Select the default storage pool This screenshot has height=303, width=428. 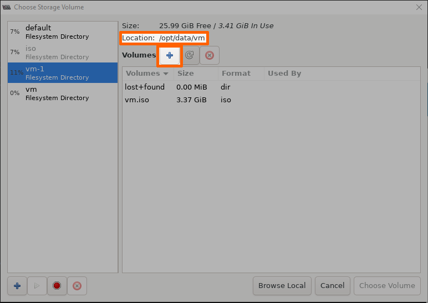[x=63, y=32]
